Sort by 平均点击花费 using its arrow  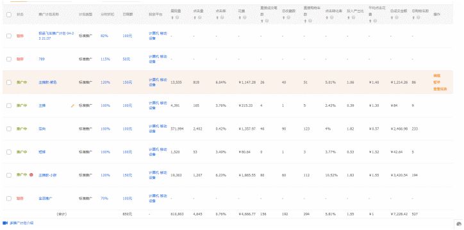tap(370, 21)
